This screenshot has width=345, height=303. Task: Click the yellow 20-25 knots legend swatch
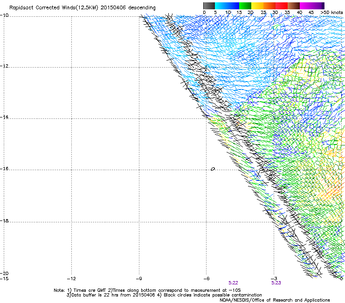click(257, 6)
